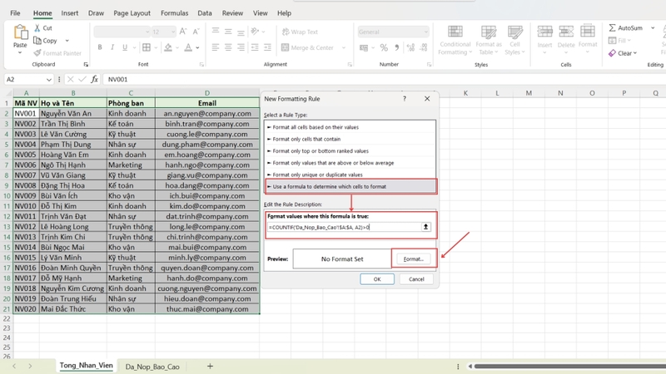This screenshot has height=374, width=666.
Task: Add a new sheet with plus icon
Action: pos(210,367)
